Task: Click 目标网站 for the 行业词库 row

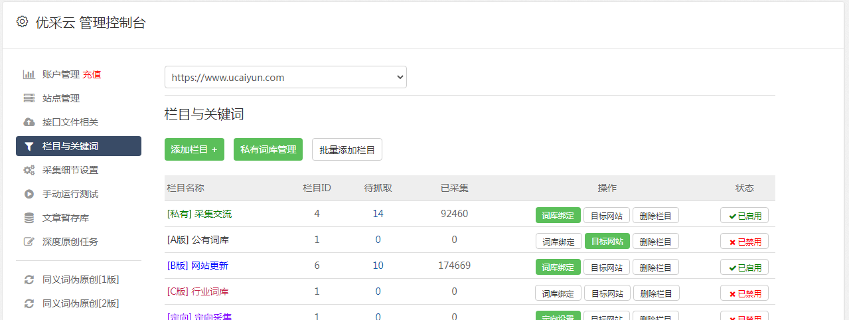Action: pyautogui.click(x=607, y=292)
